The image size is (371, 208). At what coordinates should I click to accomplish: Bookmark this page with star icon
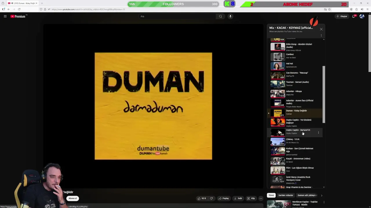coord(329,9)
